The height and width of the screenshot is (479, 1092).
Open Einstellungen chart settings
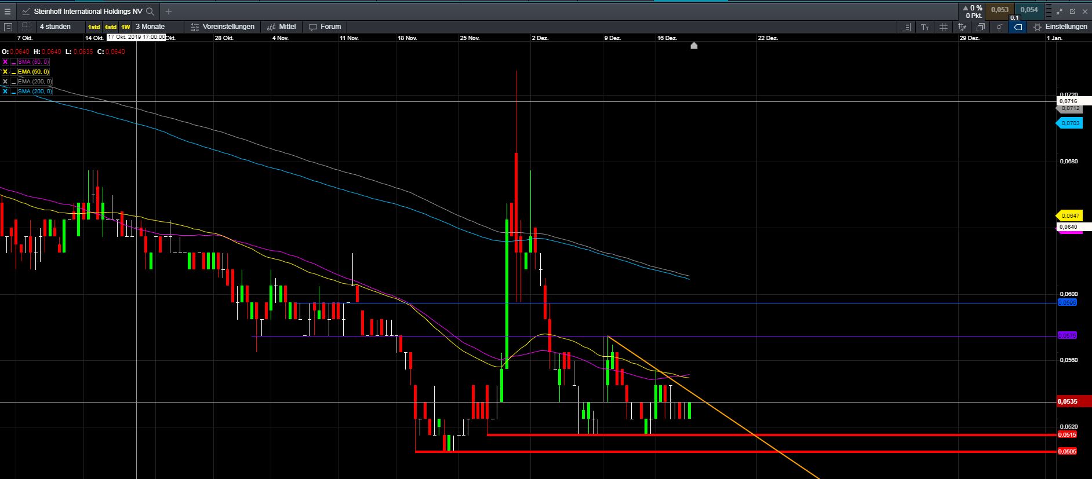(x=1060, y=27)
